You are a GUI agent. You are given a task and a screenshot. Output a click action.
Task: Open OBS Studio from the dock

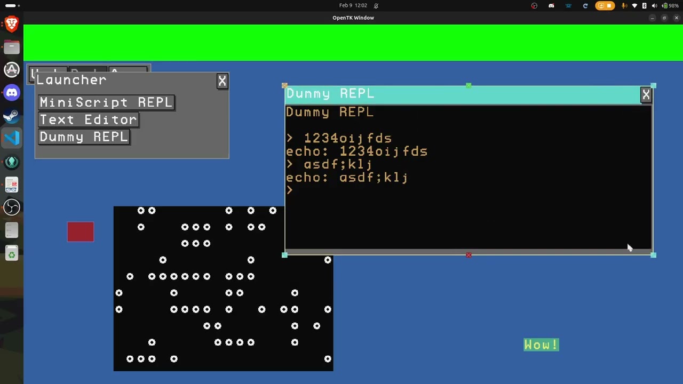(x=12, y=207)
